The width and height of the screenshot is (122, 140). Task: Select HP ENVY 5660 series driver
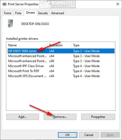click(x=61, y=51)
